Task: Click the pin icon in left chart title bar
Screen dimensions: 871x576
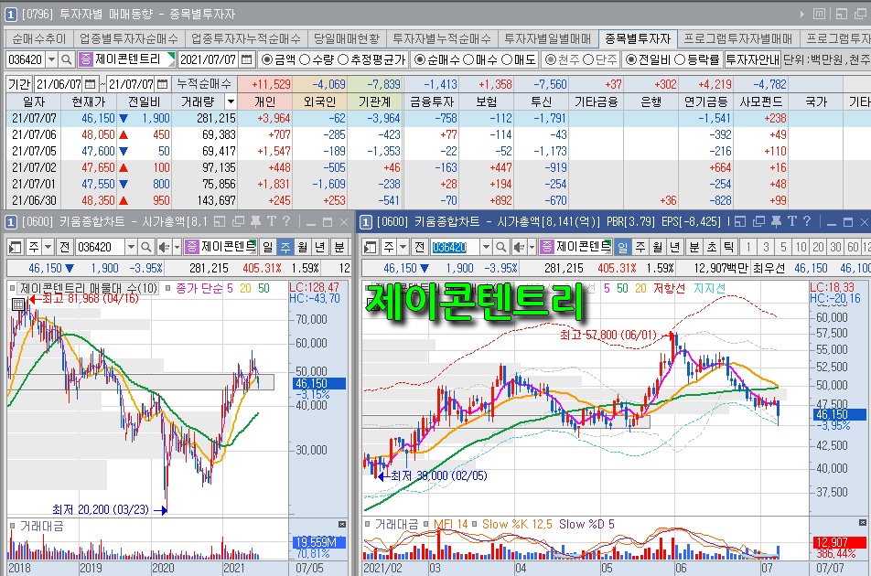Action: [255, 222]
